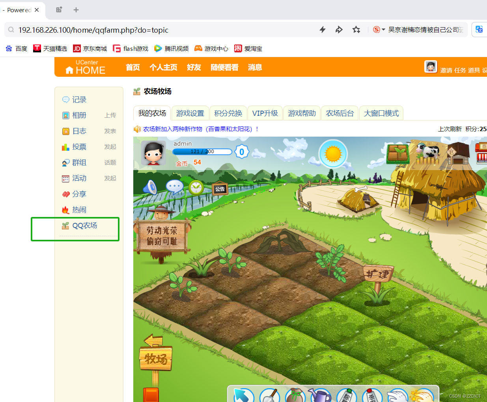The width and height of the screenshot is (487, 402).
Task: Open 相册 in the left sidebar
Action: (x=79, y=115)
